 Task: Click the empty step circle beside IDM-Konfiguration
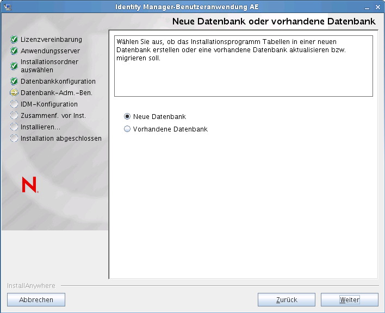tap(14, 104)
